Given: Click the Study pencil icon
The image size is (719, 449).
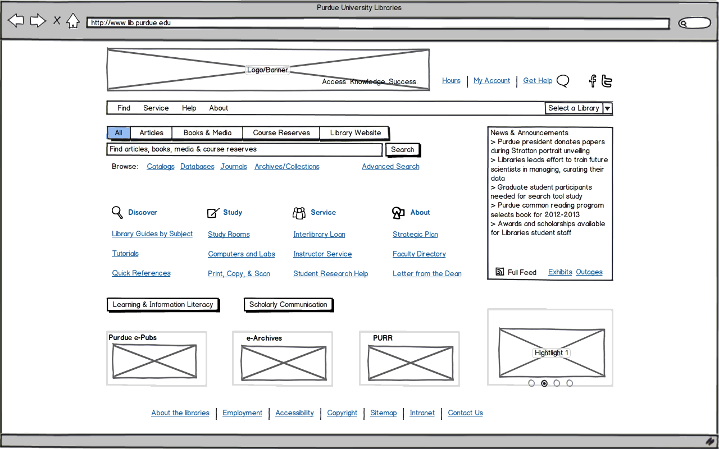Looking at the screenshot, I should pos(213,213).
